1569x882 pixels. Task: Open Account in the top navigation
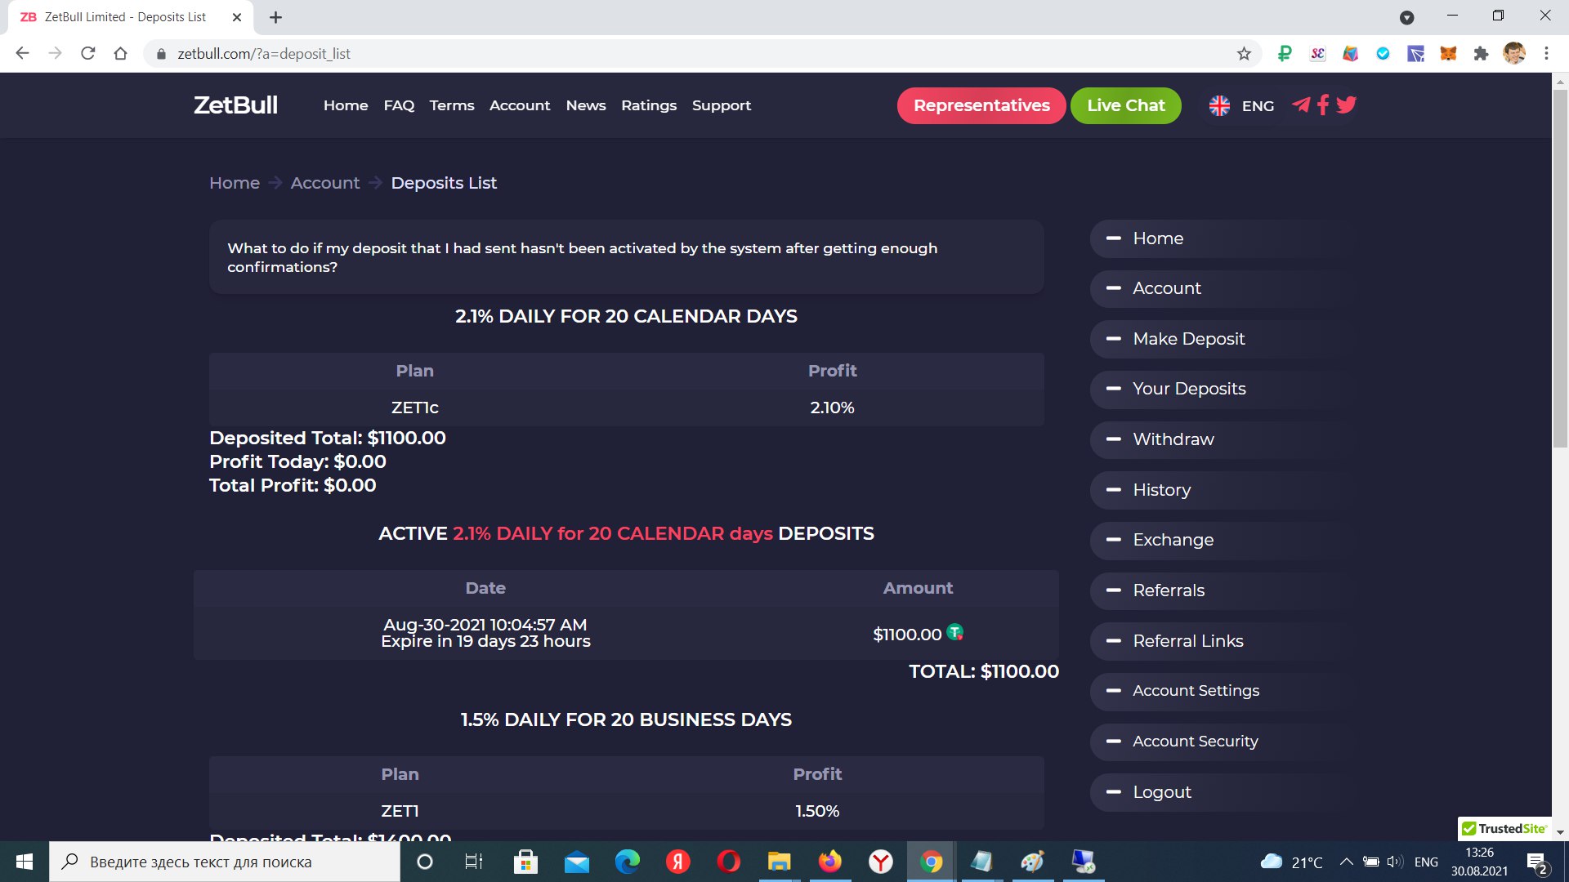(x=520, y=105)
